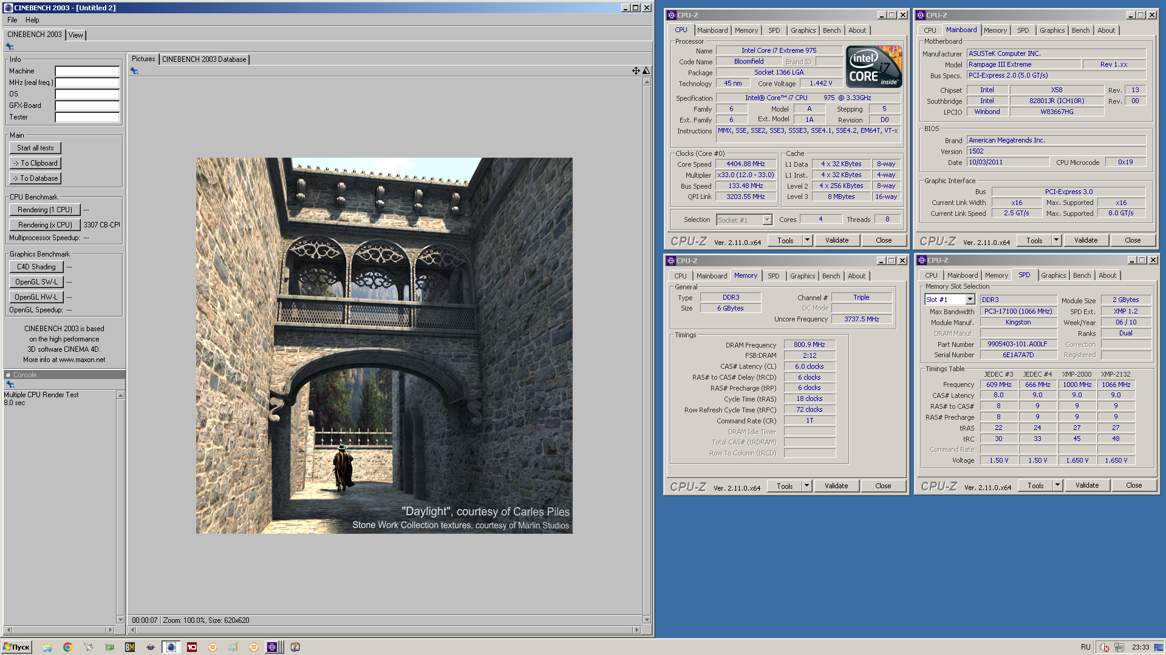Click the arrow-shaped icon right of Chrome
The width and height of the screenshot is (1166, 655).
click(x=89, y=647)
